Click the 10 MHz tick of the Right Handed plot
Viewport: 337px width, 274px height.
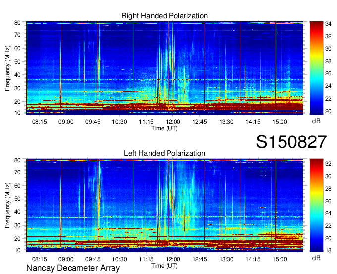17,113
